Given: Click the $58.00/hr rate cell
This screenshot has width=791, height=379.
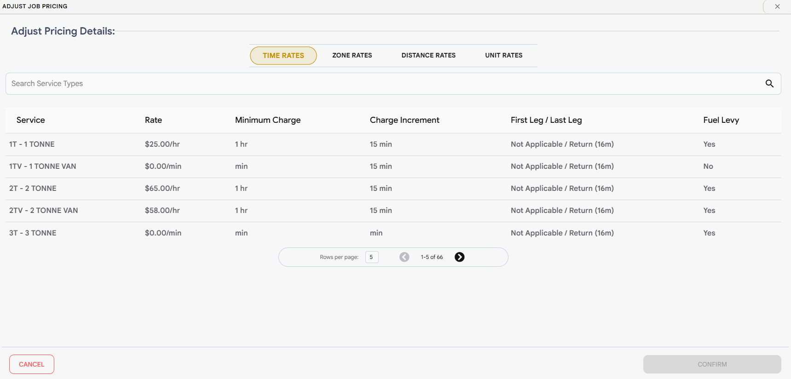Looking at the screenshot, I should coord(162,211).
